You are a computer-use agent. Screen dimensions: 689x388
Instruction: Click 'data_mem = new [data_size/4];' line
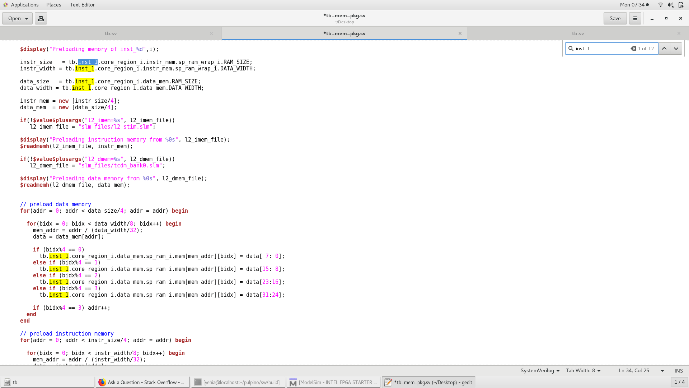pos(68,107)
